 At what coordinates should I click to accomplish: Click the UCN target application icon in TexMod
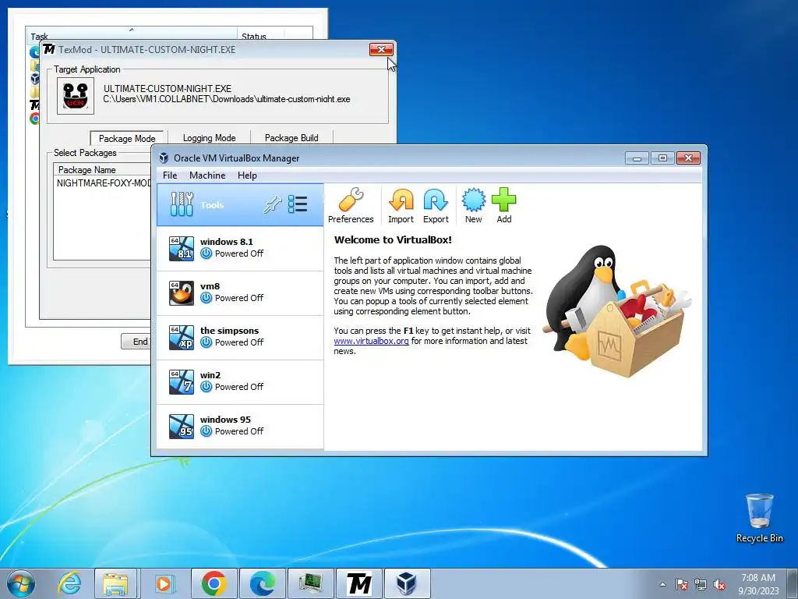76,96
